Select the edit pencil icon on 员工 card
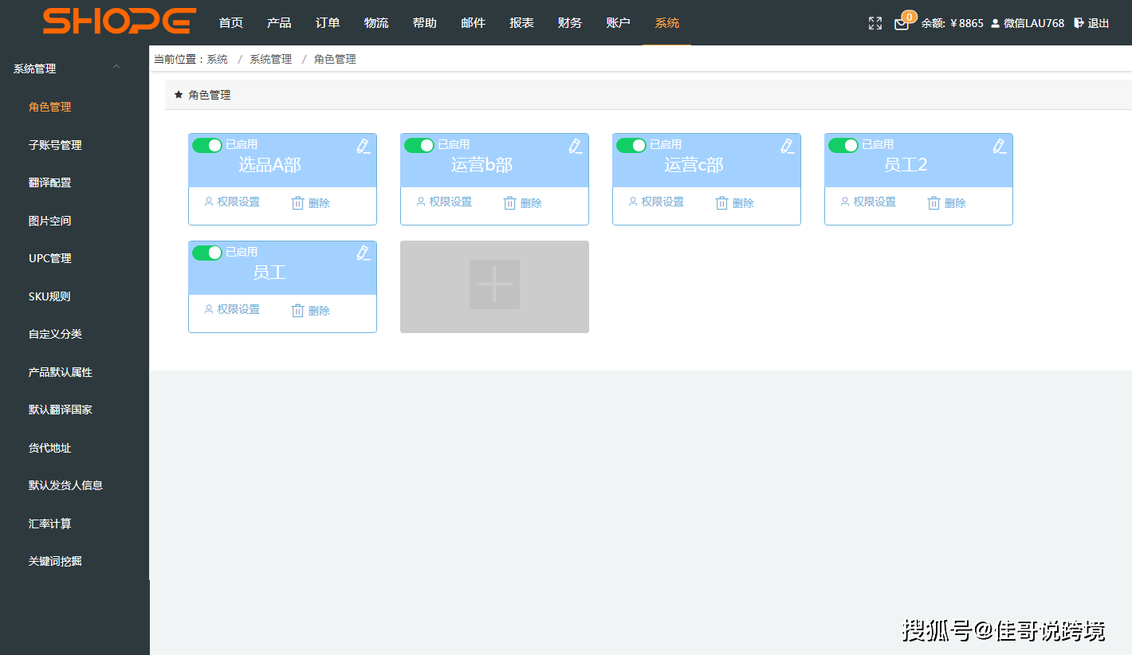The image size is (1132, 655). (364, 253)
